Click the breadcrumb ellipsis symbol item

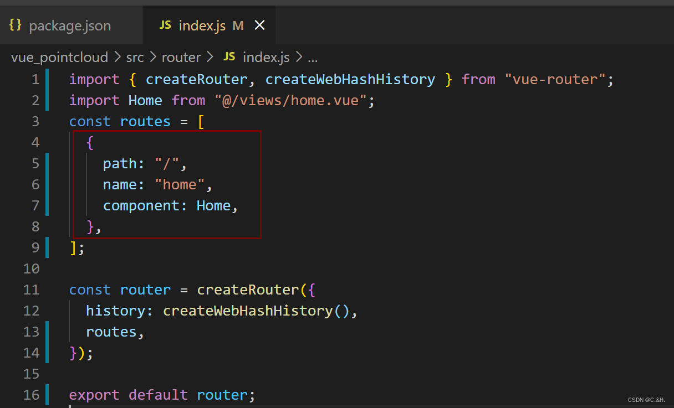click(313, 58)
